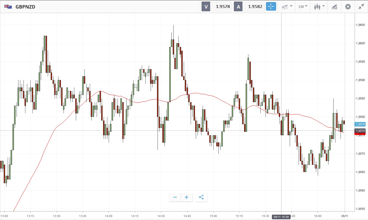Screen dimensions: 368x220
Task: Click the 1,9580 price axis label
Action: point(360,117)
